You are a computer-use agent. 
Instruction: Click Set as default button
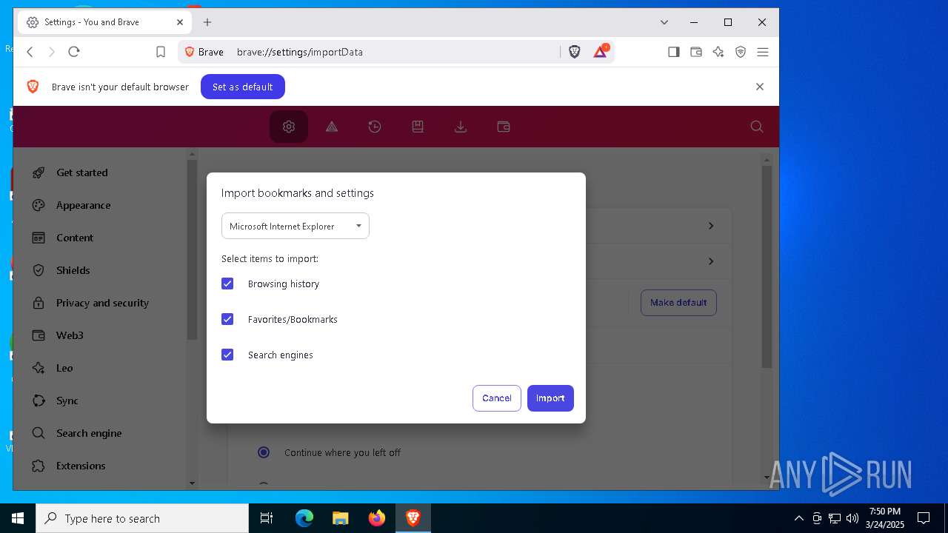pos(243,87)
